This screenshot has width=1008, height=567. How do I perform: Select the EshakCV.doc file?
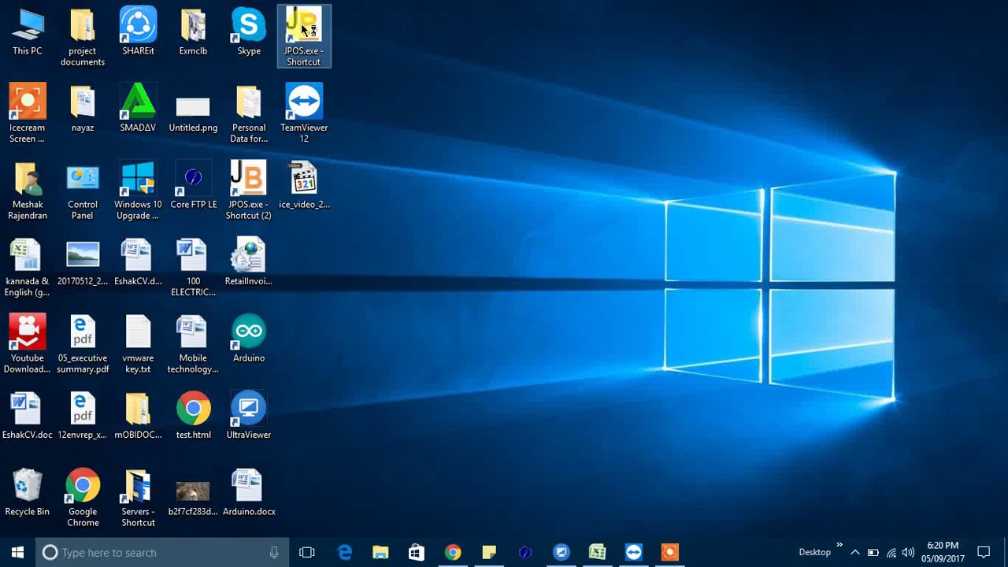coord(28,417)
